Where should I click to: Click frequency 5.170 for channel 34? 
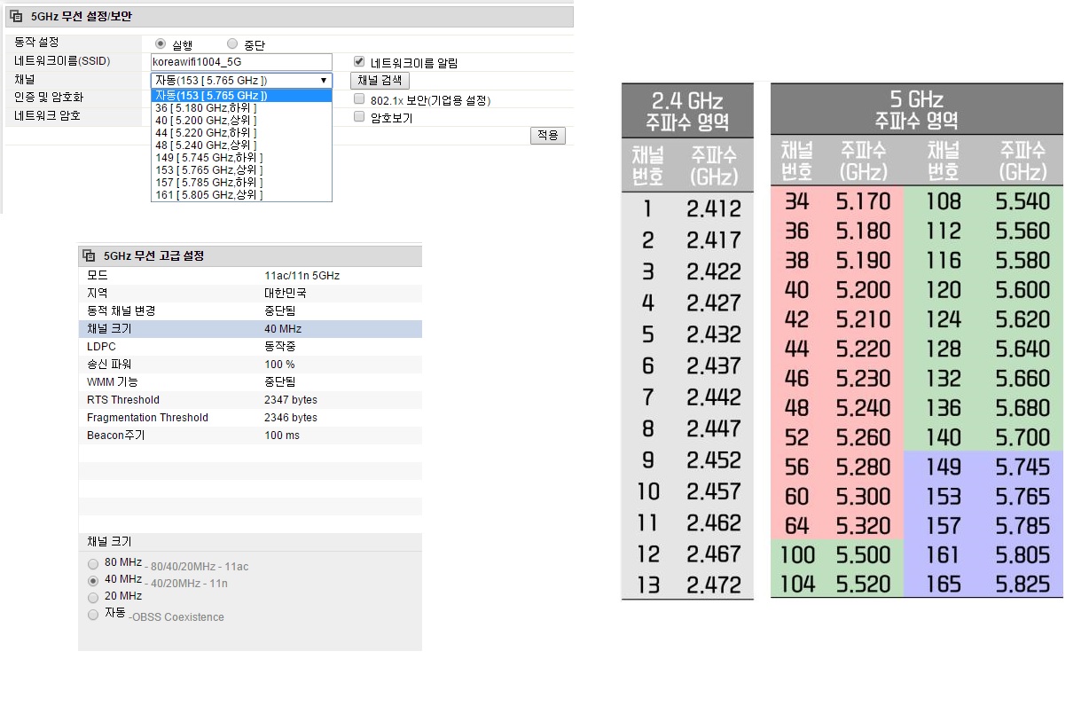pos(863,201)
